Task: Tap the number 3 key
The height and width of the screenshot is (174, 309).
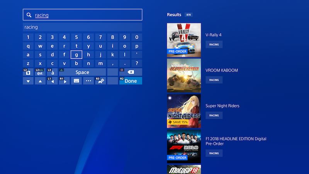Action: [52, 37]
